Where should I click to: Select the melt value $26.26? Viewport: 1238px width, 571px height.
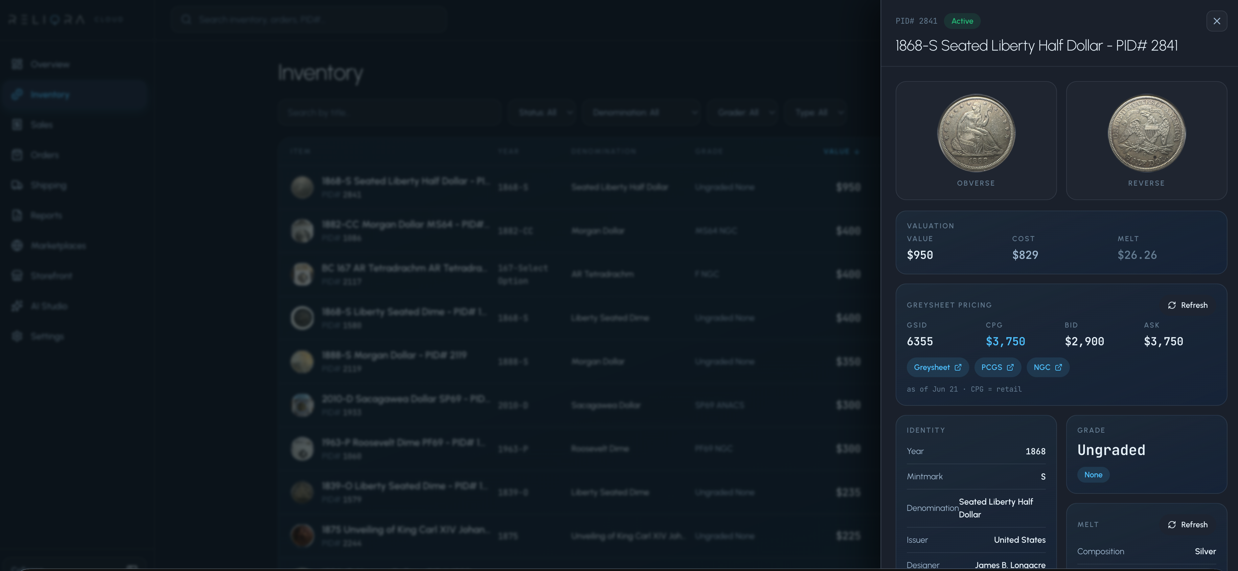click(x=1137, y=255)
